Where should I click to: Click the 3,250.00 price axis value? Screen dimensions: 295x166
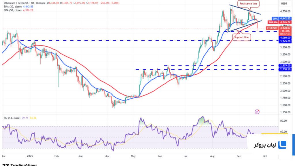pyautogui.click(x=285, y=54)
